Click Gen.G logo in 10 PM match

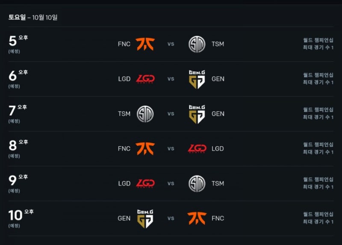tap(145, 218)
